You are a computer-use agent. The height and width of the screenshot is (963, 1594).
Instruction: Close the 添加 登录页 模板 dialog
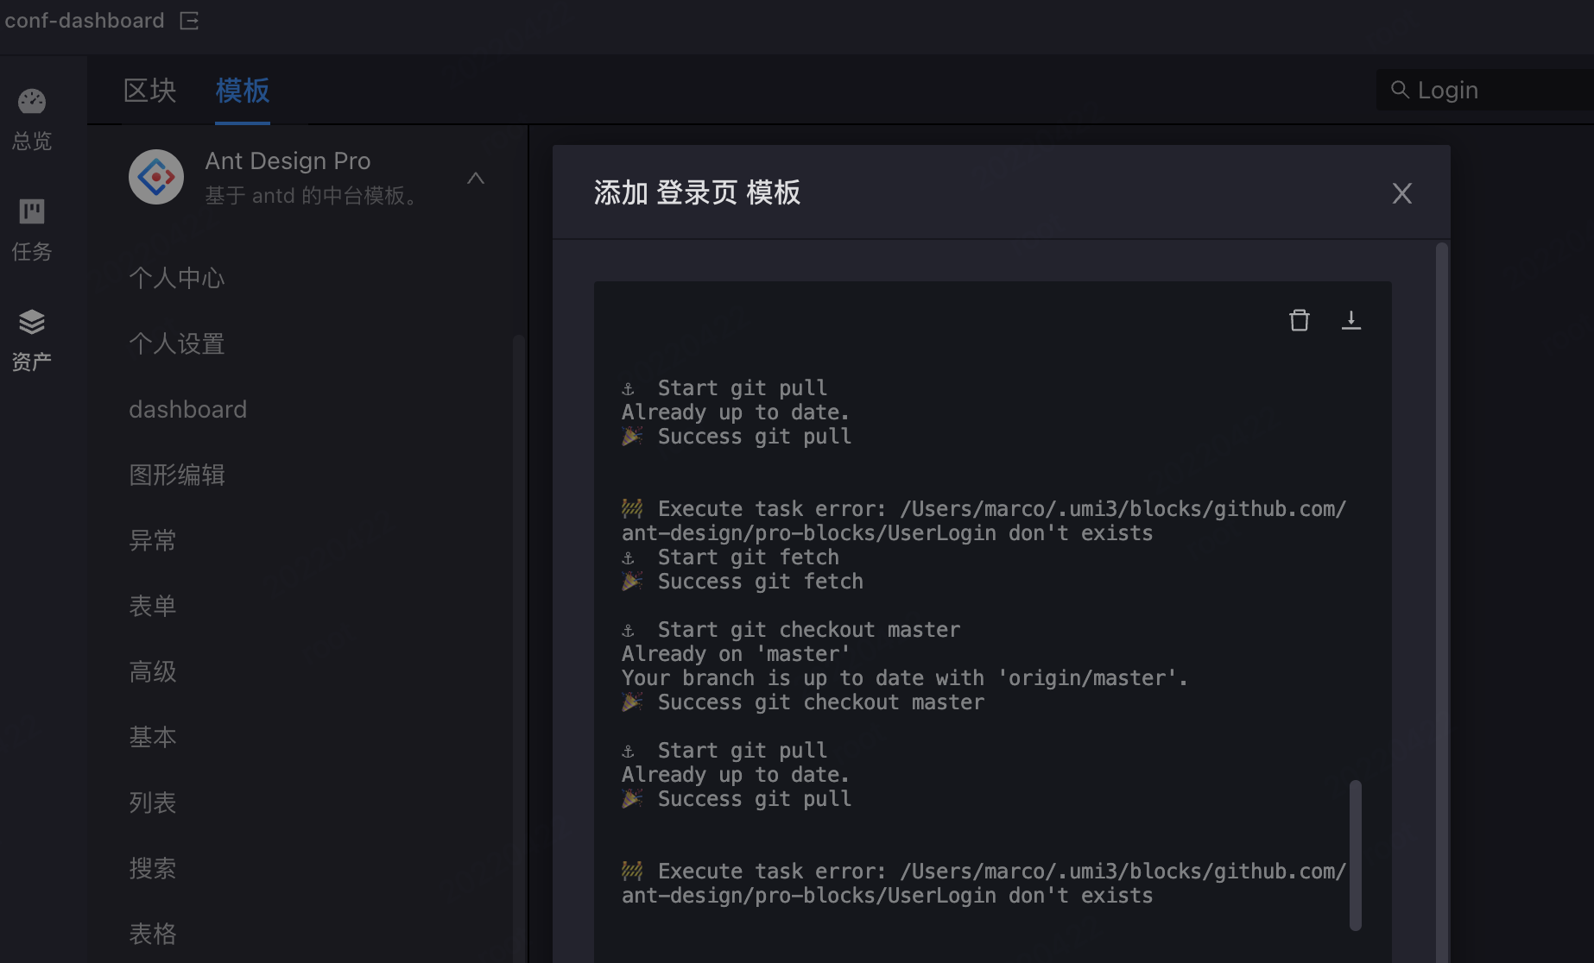(x=1402, y=193)
